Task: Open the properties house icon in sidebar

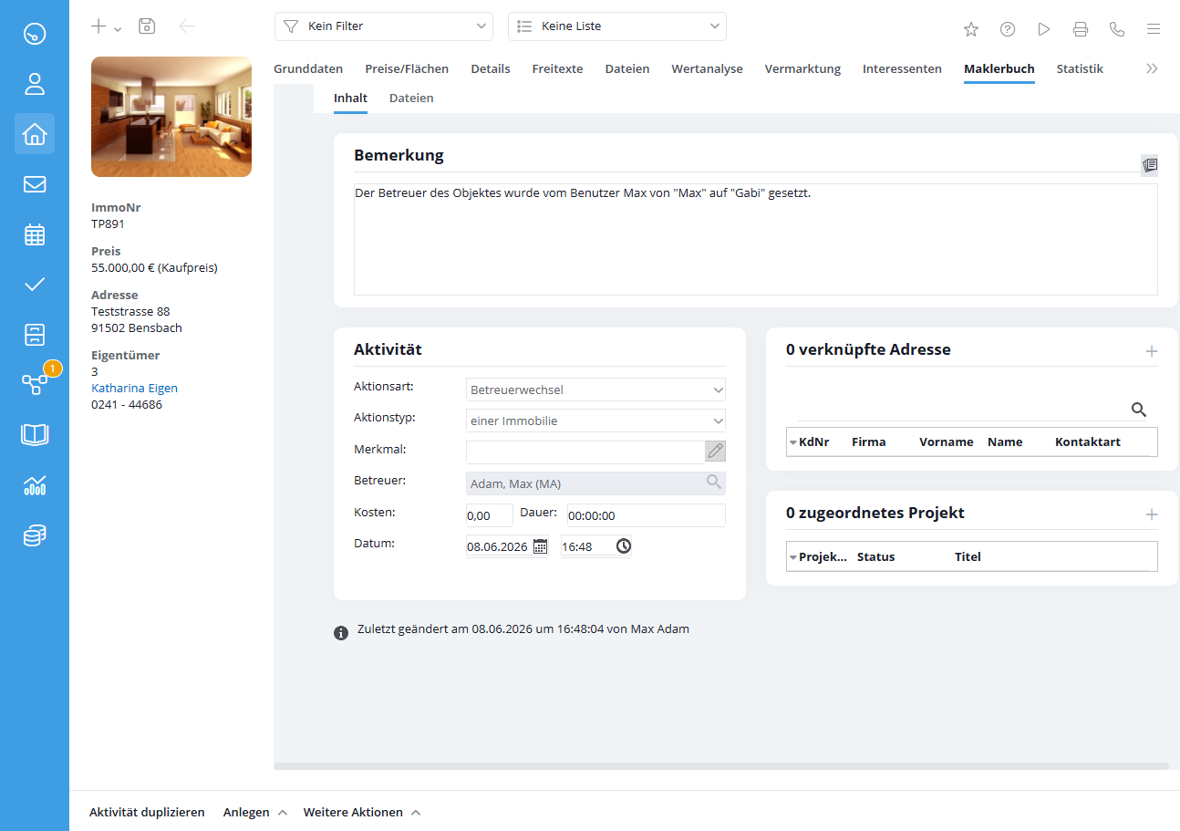Action: tap(35, 134)
